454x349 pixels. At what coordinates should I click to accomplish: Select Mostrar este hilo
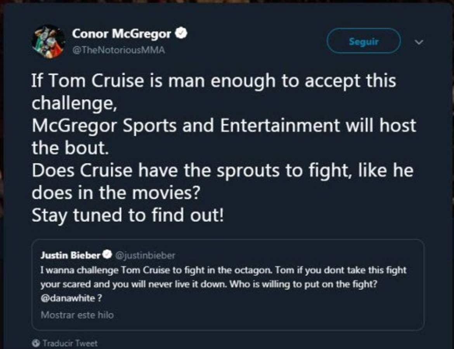tap(77, 314)
